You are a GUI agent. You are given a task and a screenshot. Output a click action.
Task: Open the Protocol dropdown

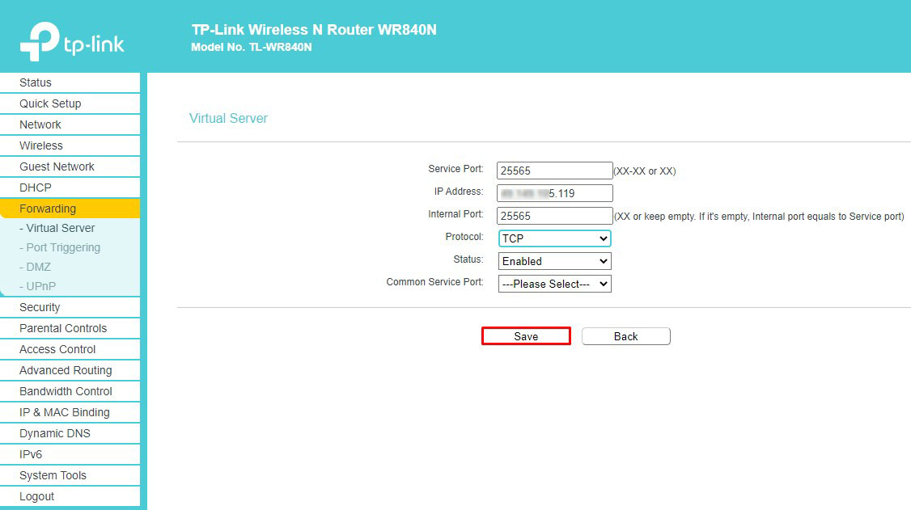(x=555, y=238)
